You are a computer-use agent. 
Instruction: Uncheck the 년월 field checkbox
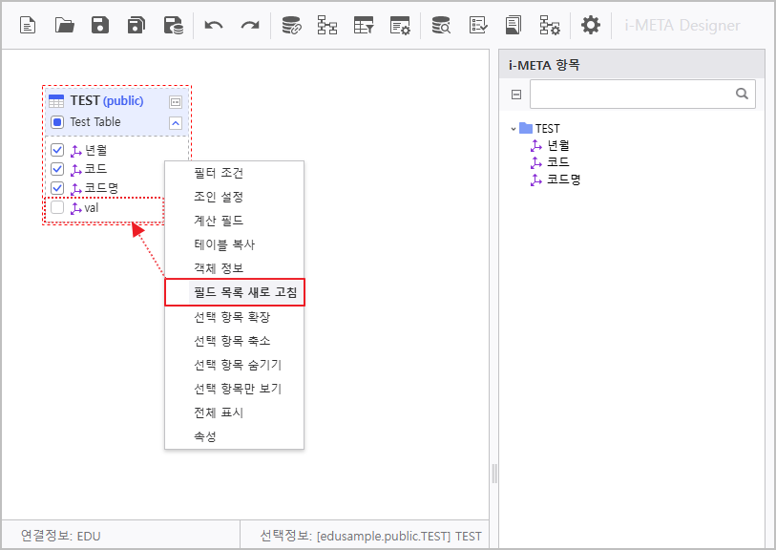click(x=57, y=150)
